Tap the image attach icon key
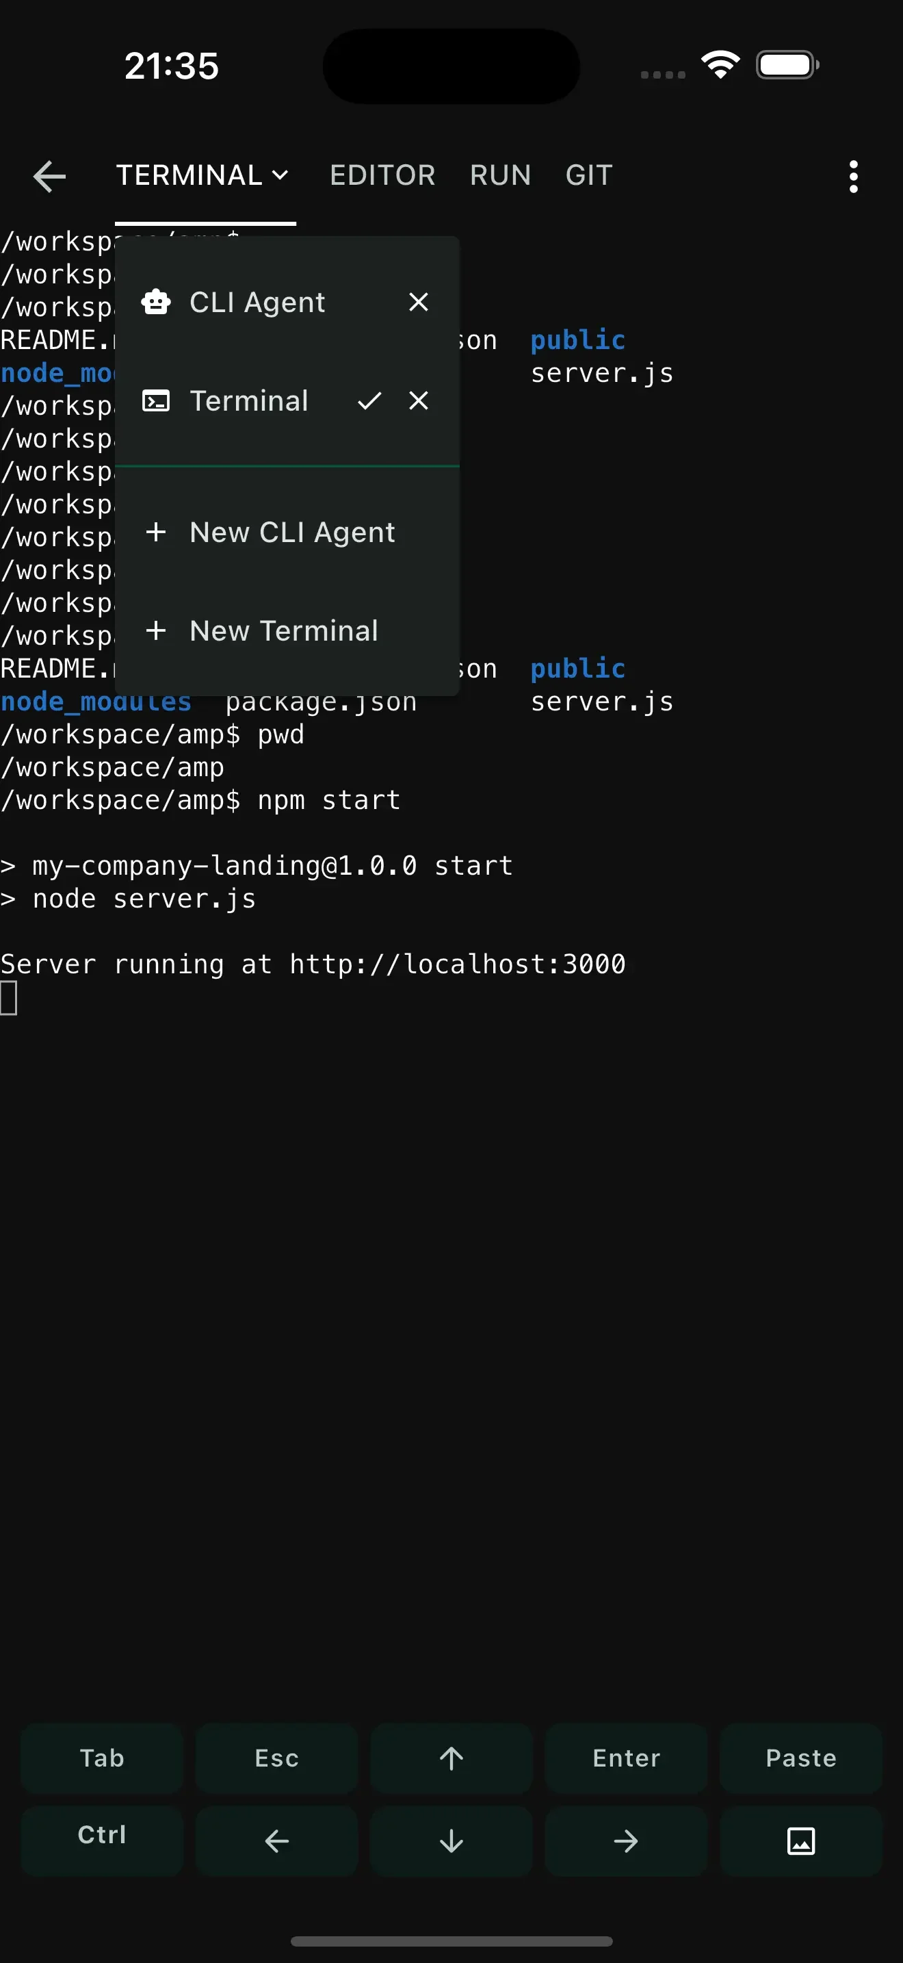Image resolution: width=903 pixels, height=1963 pixels. point(800,1841)
